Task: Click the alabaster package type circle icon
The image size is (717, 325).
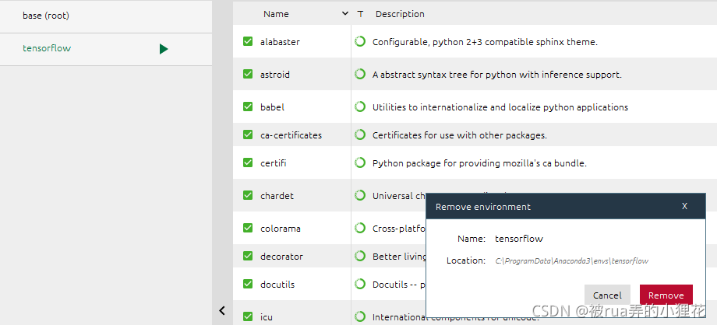Action: pyautogui.click(x=360, y=41)
